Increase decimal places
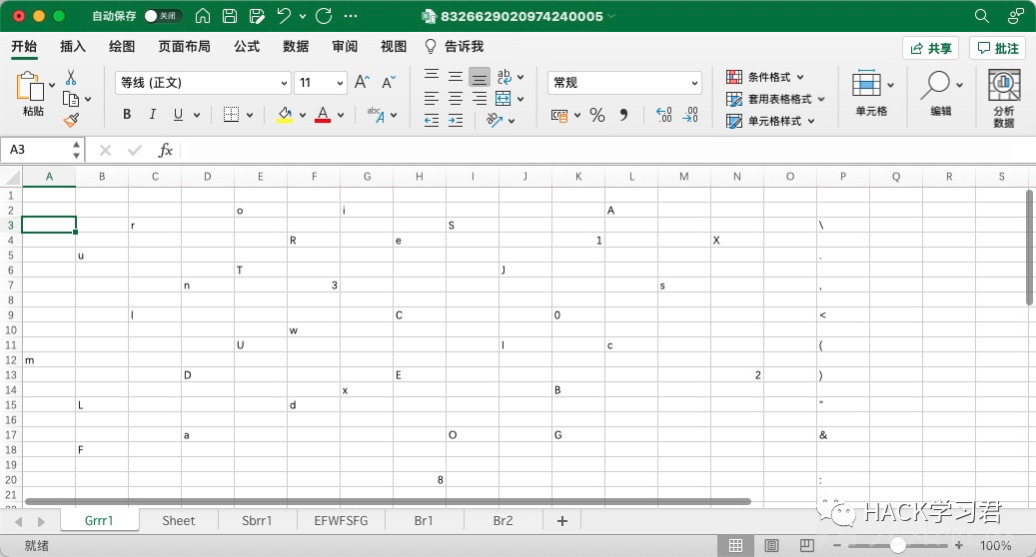 click(664, 115)
